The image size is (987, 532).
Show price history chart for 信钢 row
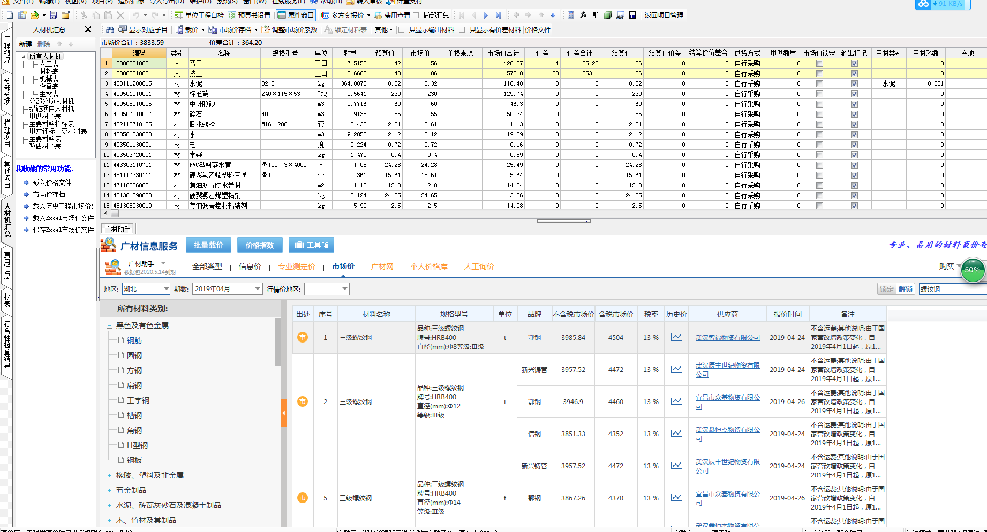676,434
